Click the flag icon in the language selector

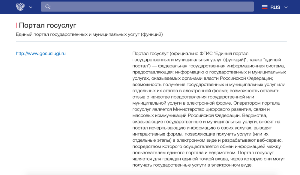coord(264,7)
